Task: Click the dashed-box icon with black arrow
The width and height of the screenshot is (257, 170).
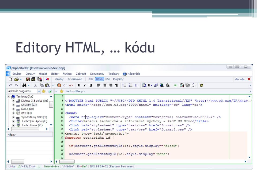Action: pyautogui.click(x=194, y=85)
